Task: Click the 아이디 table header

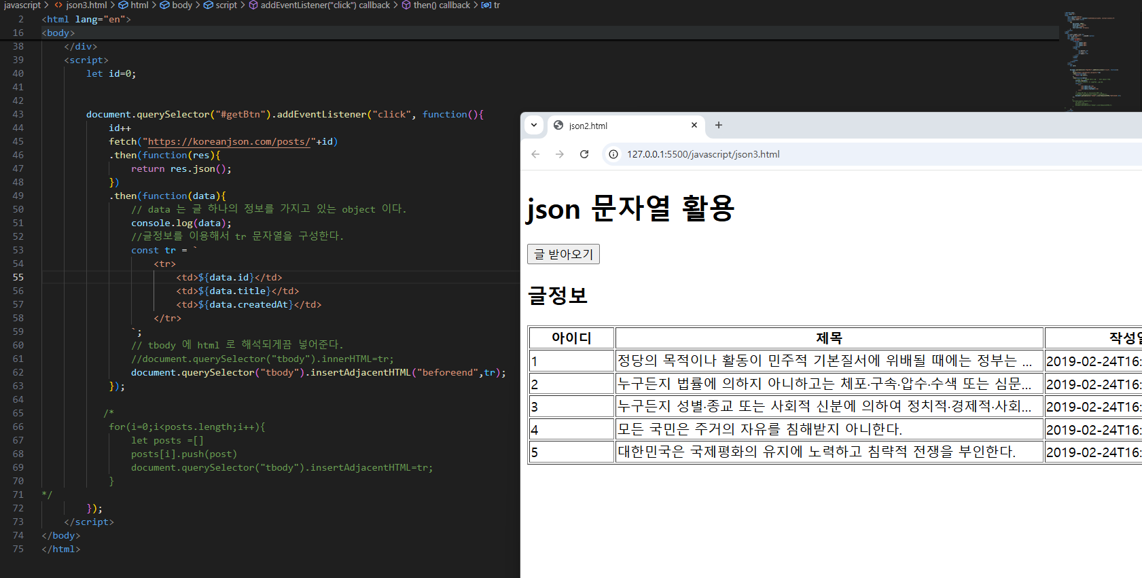Action: tap(572, 338)
